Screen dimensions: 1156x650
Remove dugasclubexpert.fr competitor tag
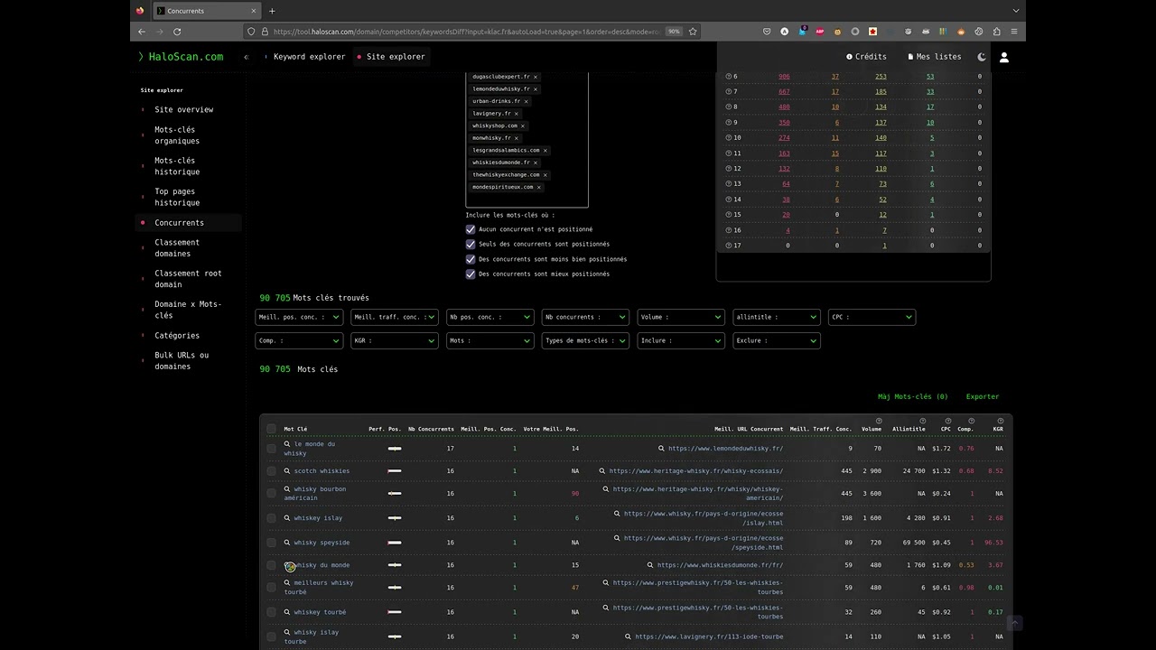point(536,77)
